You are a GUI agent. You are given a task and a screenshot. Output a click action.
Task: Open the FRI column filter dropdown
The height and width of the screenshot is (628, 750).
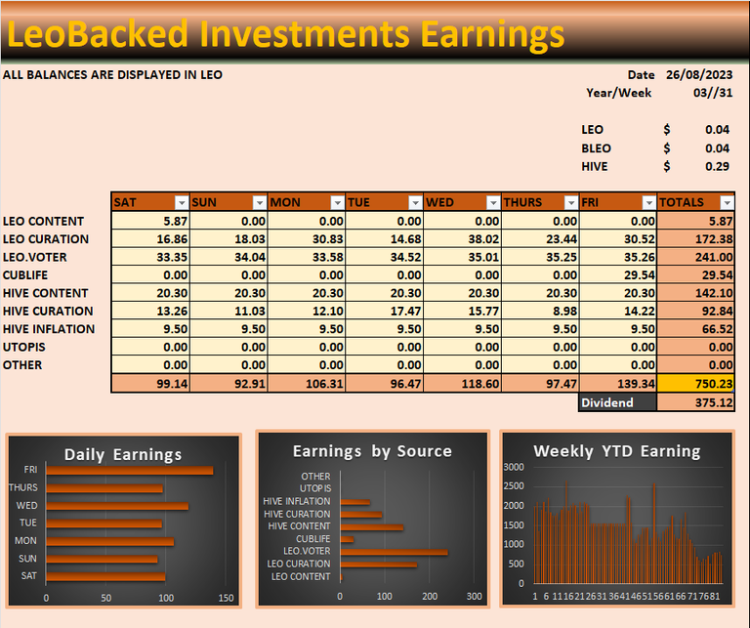(649, 203)
